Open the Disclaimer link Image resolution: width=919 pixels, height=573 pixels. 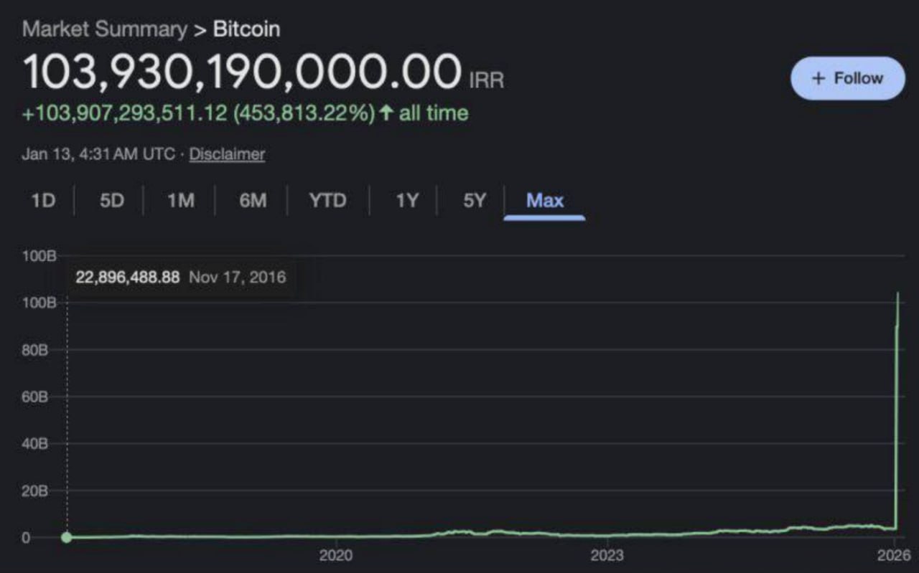point(227,154)
